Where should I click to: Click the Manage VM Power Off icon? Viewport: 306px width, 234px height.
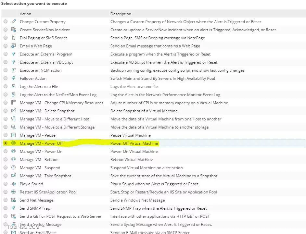[13, 143]
